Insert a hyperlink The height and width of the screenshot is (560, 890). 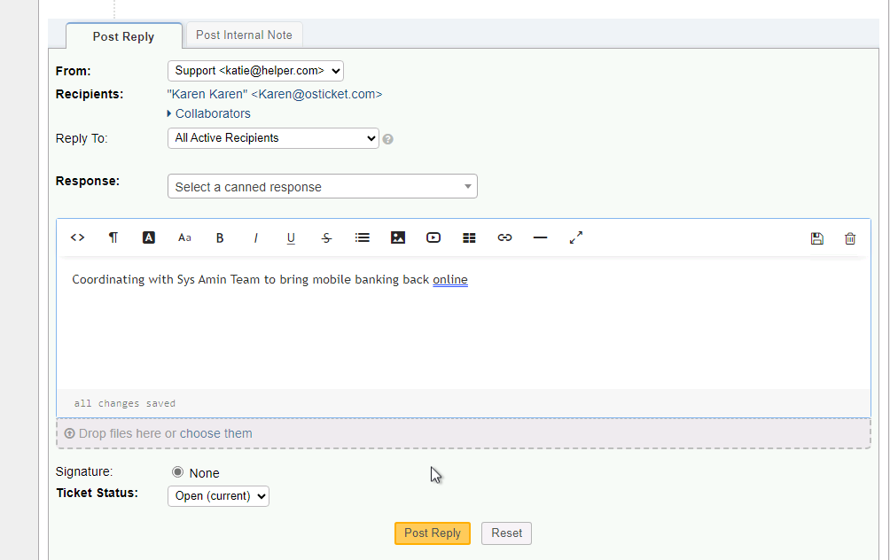pos(504,237)
